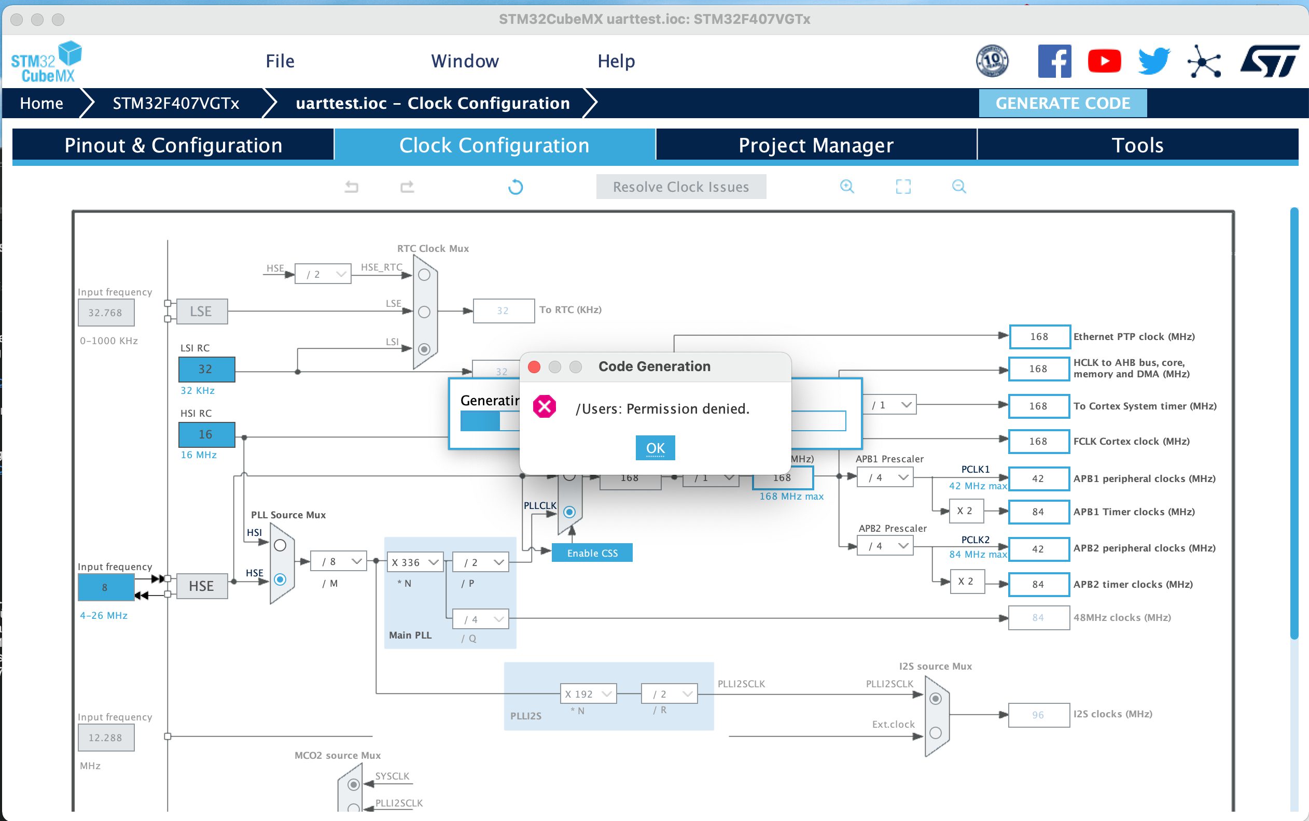
Task: Click the zoom out magnifier icon
Action: 958,186
